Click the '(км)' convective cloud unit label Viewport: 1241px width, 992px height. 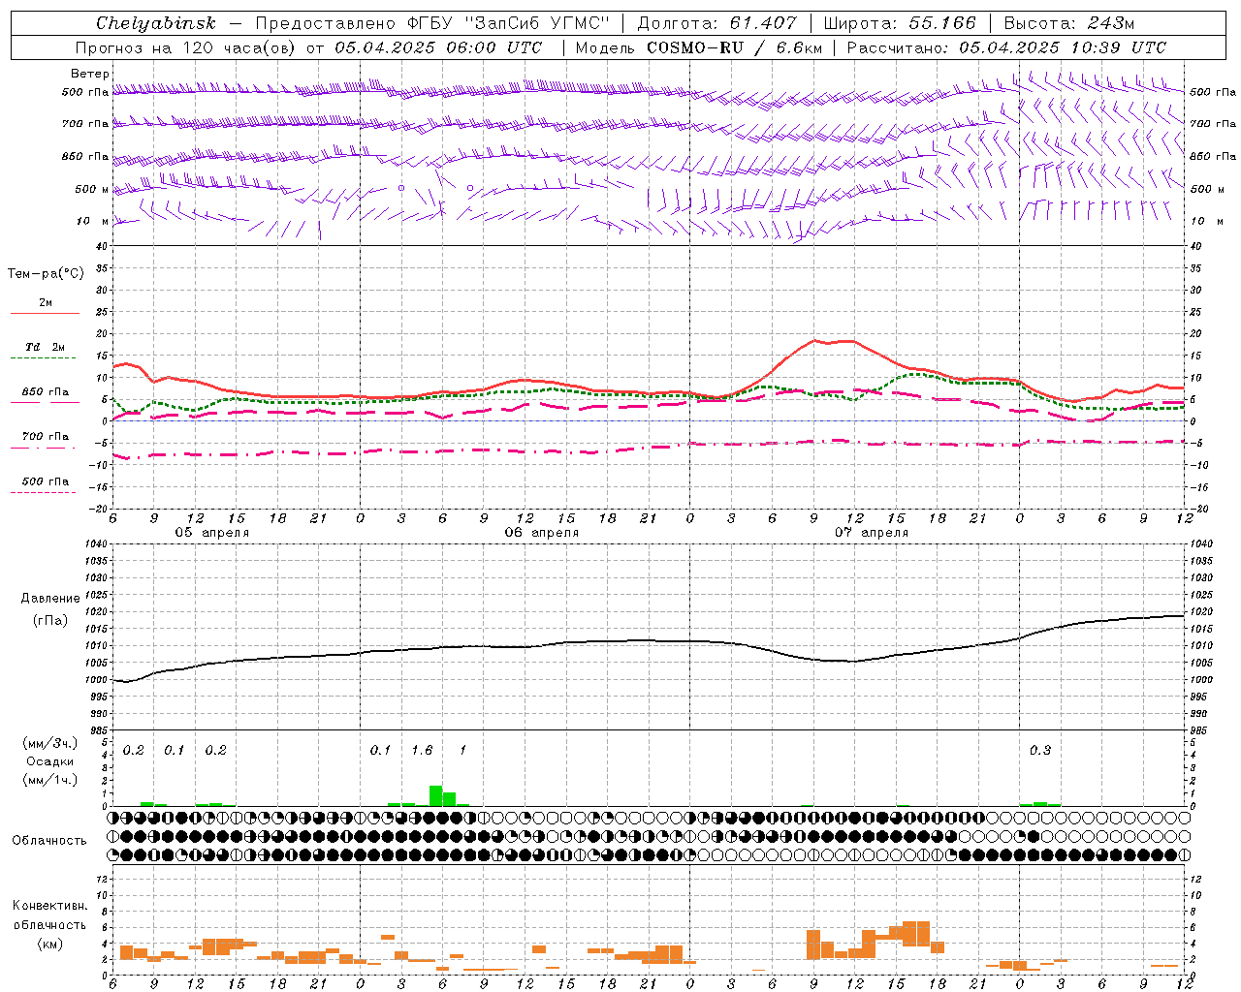[x=50, y=944]
